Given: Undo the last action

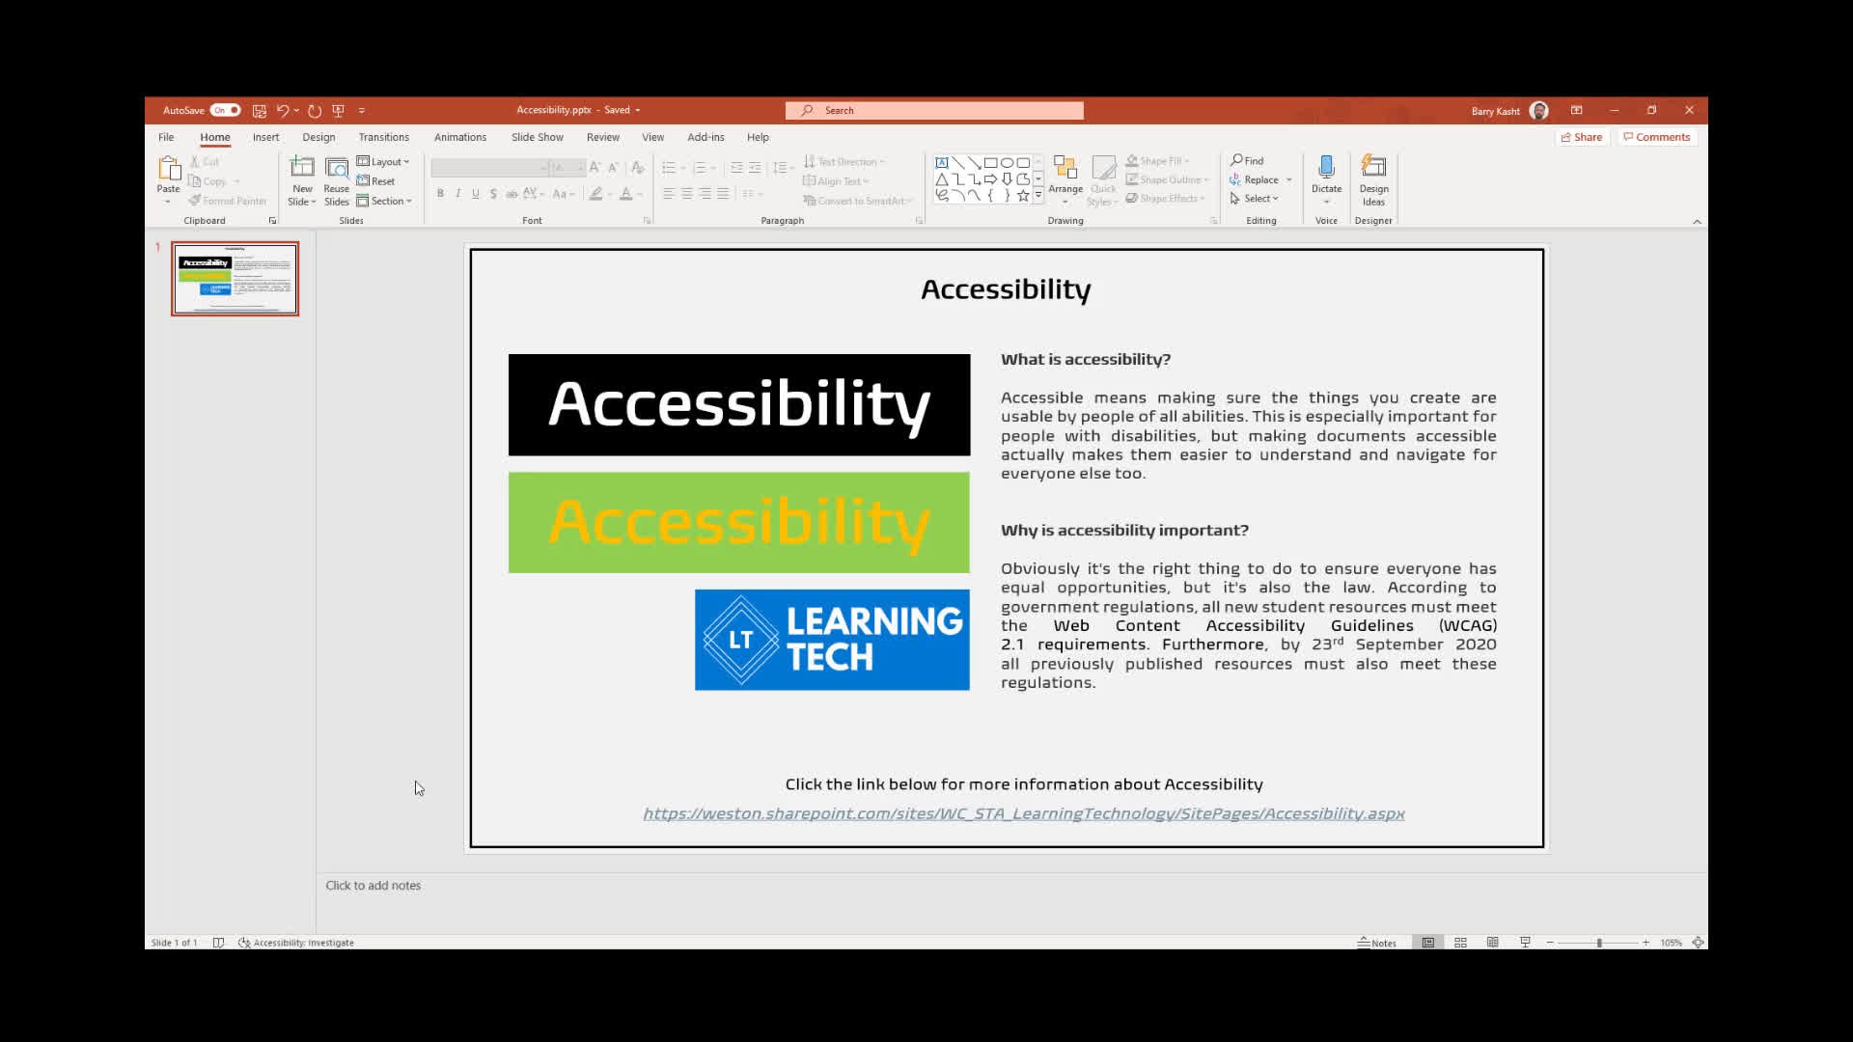Looking at the screenshot, I should (283, 111).
